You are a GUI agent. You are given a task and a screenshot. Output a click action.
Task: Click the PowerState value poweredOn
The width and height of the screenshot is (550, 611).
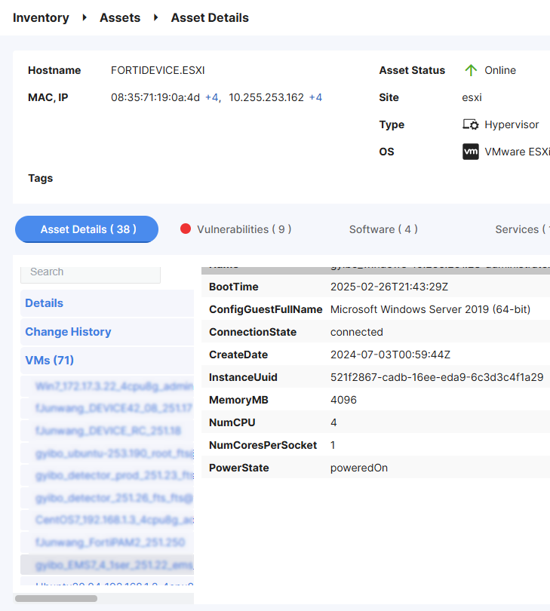tap(359, 468)
